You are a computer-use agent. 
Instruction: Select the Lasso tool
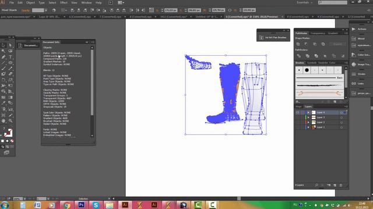coord(10,51)
